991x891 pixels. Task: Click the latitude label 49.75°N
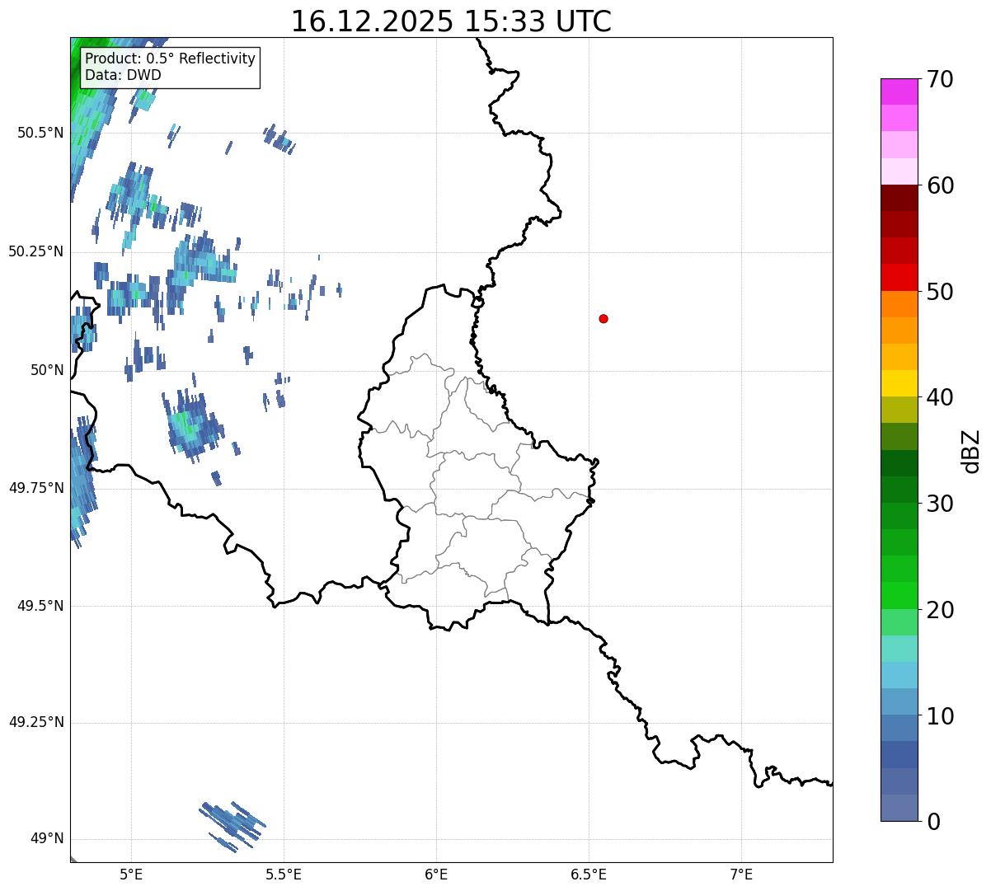click(x=36, y=488)
